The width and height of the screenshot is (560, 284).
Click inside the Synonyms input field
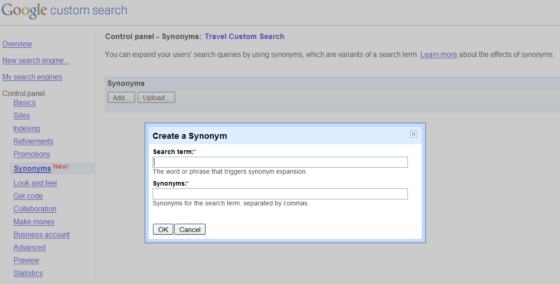(x=280, y=193)
